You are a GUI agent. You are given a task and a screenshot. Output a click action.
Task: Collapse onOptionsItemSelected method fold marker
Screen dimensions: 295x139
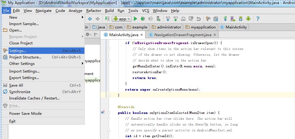point(109,113)
